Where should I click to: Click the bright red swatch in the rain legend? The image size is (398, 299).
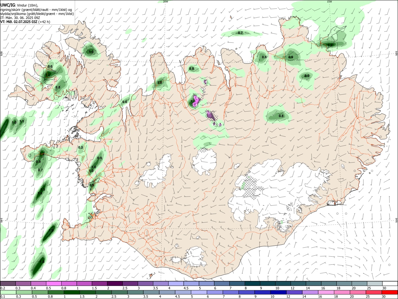[x=390, y=292]
